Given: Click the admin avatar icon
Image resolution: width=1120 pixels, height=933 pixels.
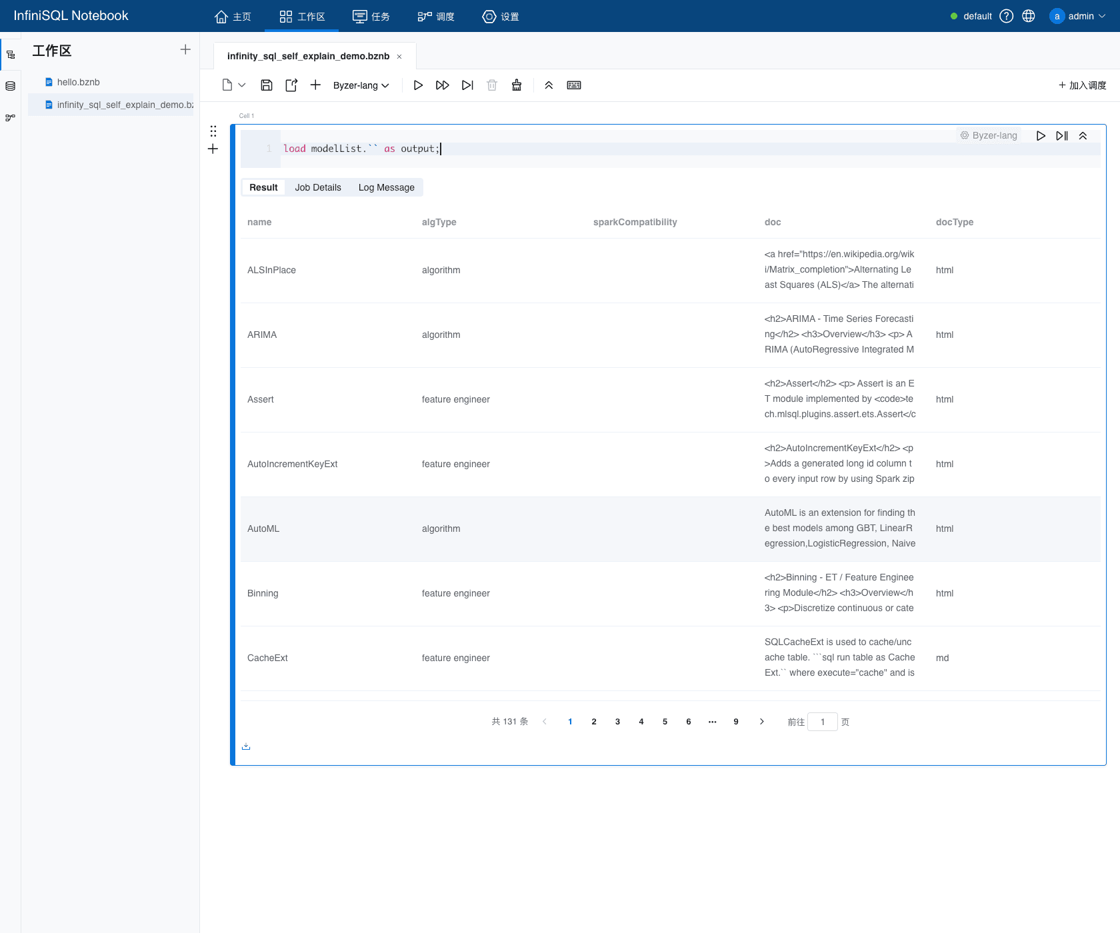Looking at the screenshot, I should click(1057, 16).
